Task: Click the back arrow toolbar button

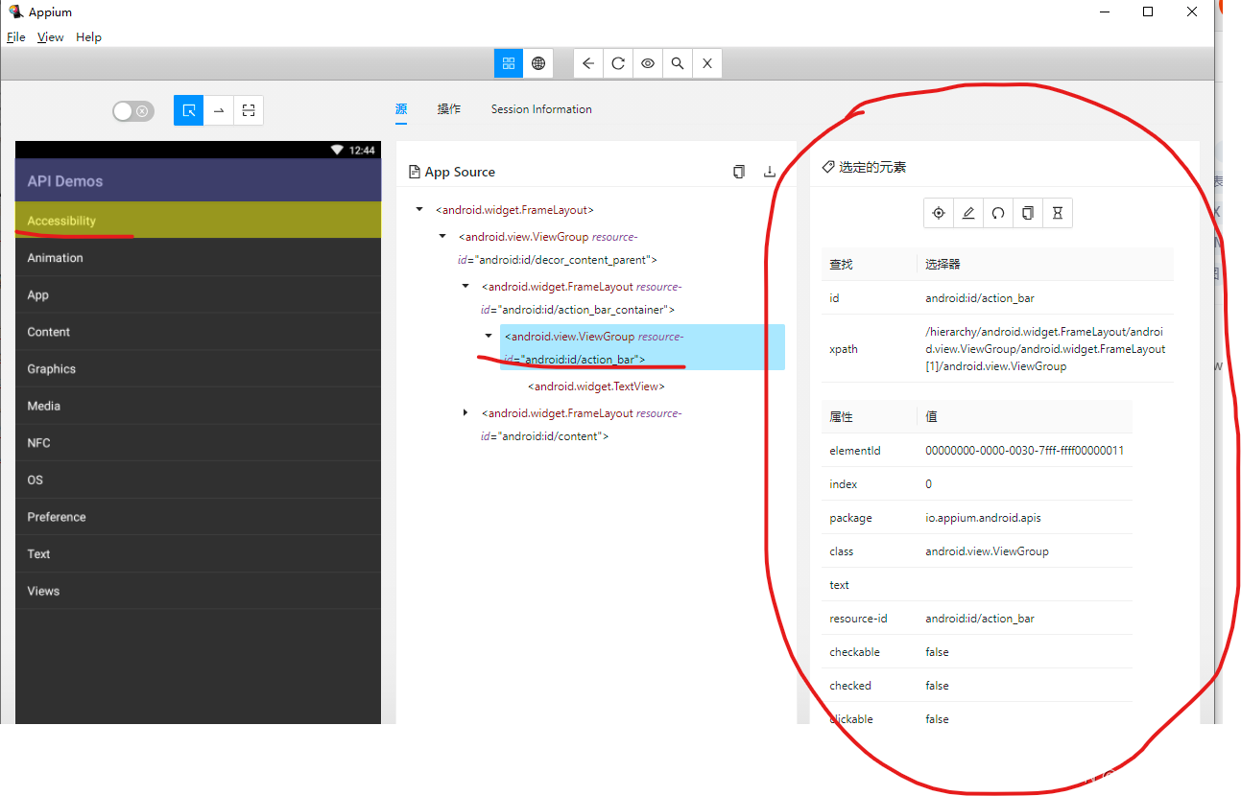Action: [588, 63]
